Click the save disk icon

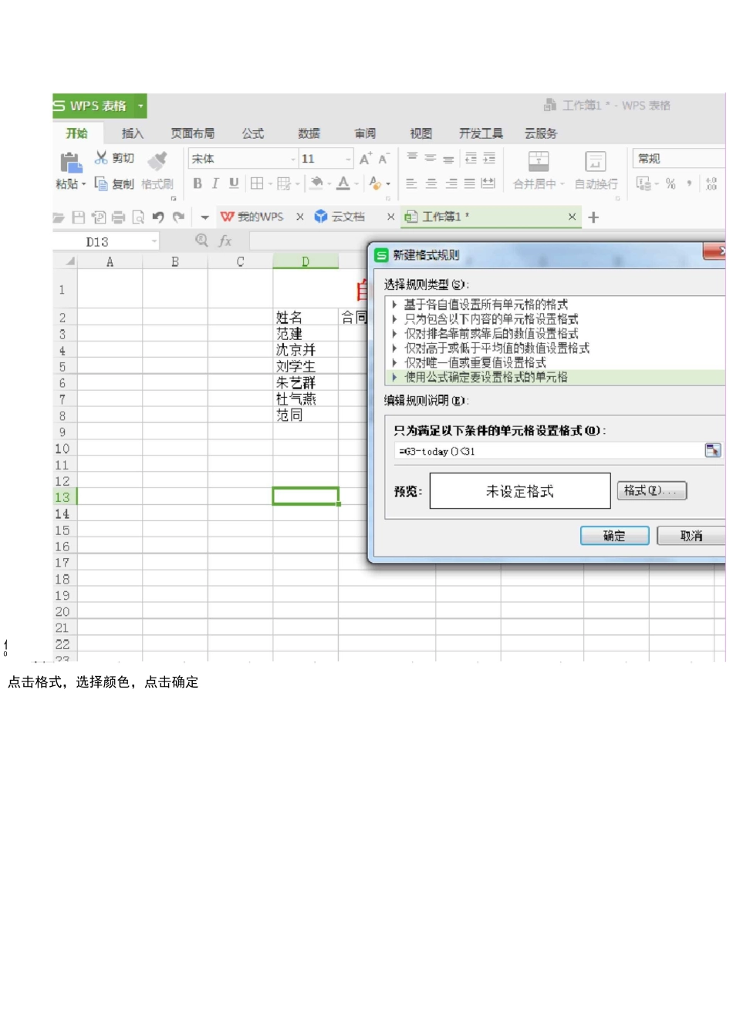(x=78, y=217)
